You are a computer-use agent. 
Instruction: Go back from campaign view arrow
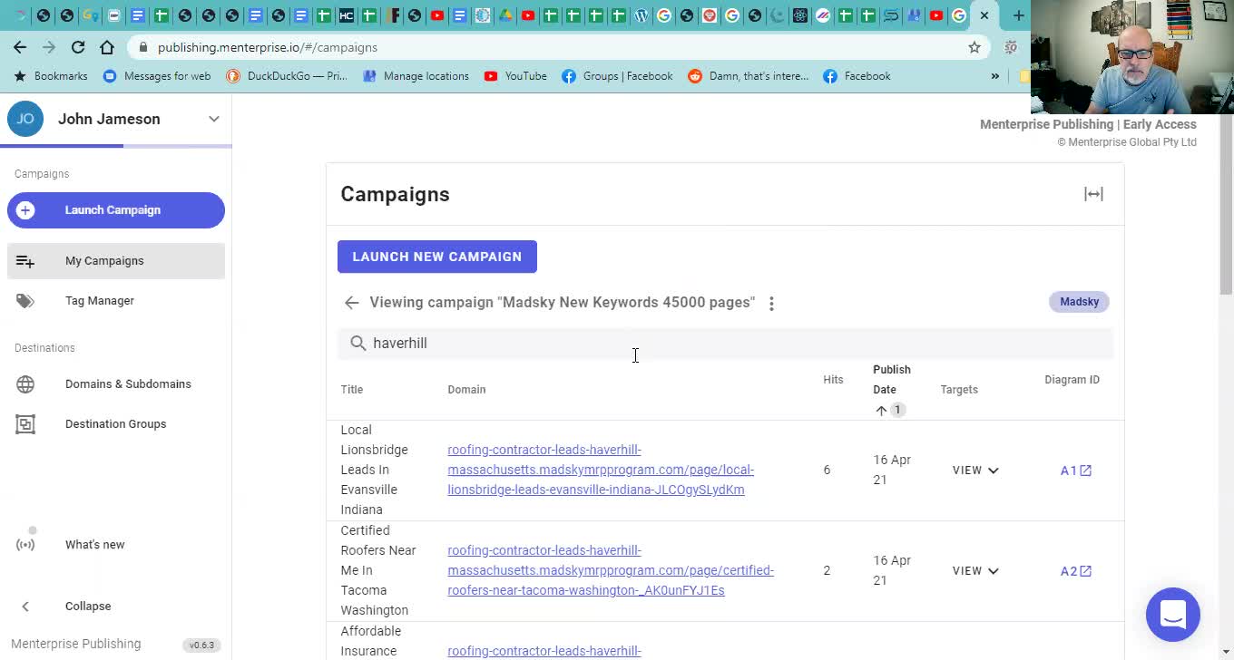(352, 303)
